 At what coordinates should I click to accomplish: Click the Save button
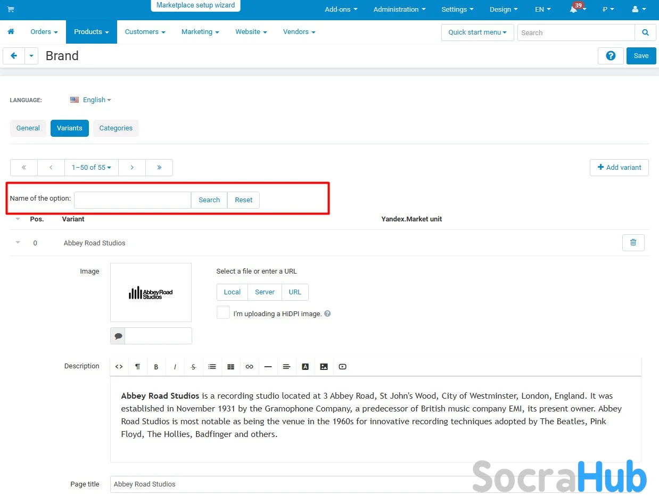pos(641,56)
